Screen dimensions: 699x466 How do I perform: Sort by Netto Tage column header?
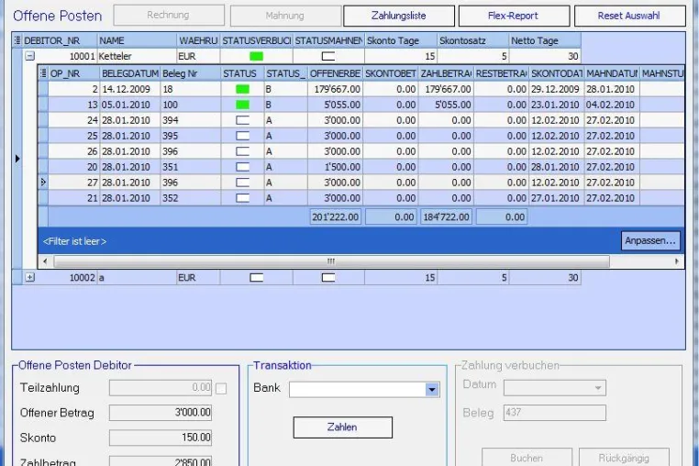(x=545, y=40)
